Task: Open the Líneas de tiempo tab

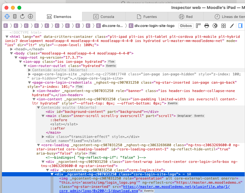Action: coord(230,17)
